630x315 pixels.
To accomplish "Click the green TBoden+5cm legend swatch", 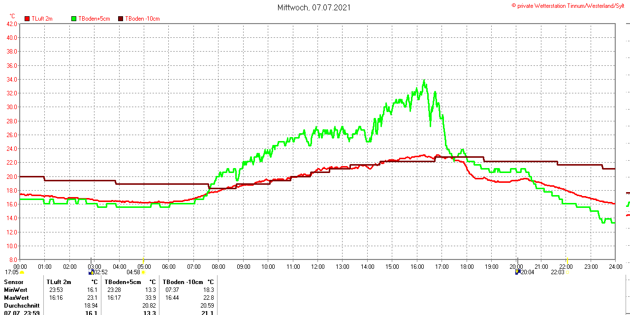I will [74, 19].
